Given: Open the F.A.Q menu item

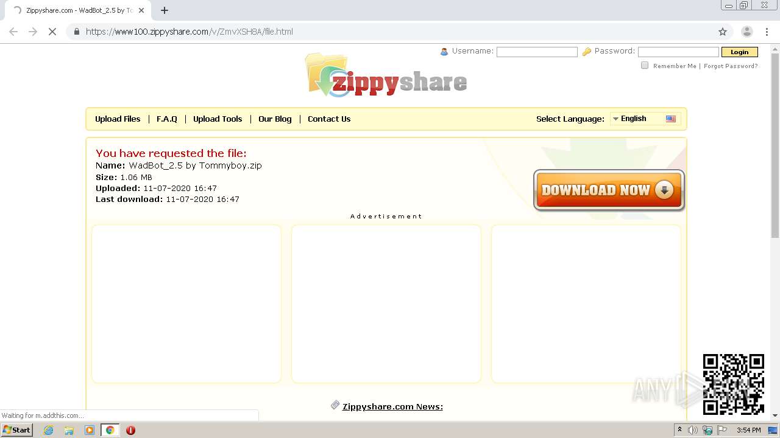Looking at the screenshot, I should (x=167, y=119).
